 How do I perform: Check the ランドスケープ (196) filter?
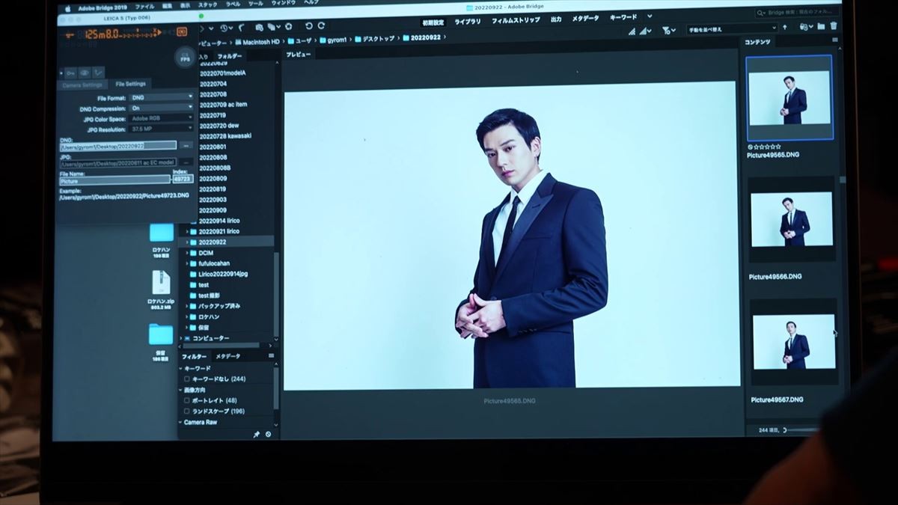[187, 411]
